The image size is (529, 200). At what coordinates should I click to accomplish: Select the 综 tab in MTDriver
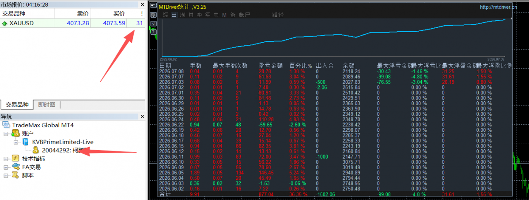pos(166,15)
